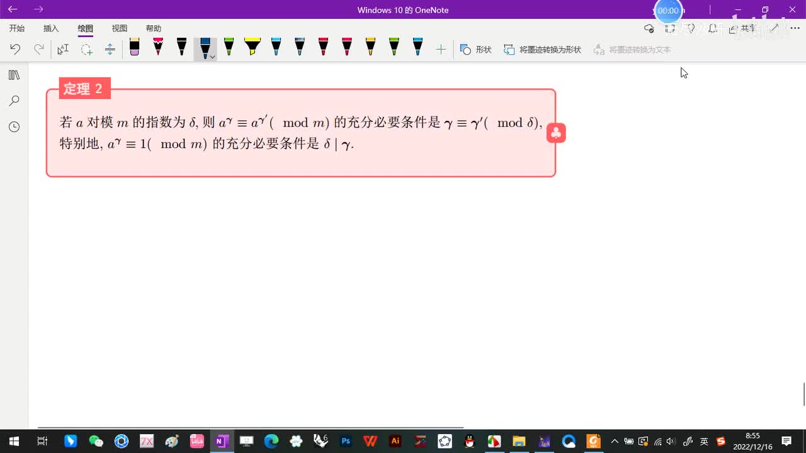Open search in sidebar
This screenshot has height=453, width=806.
click(x=14, y=101)
